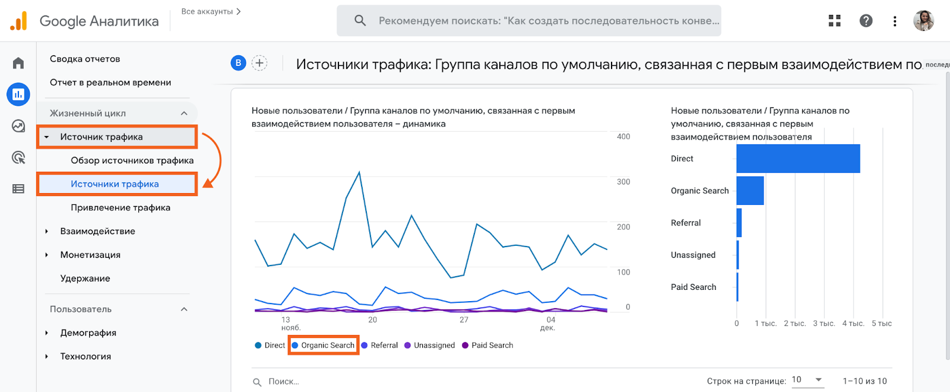Open the Reports bar-chart icon
The image size is (950, 392).
[18, 94]
